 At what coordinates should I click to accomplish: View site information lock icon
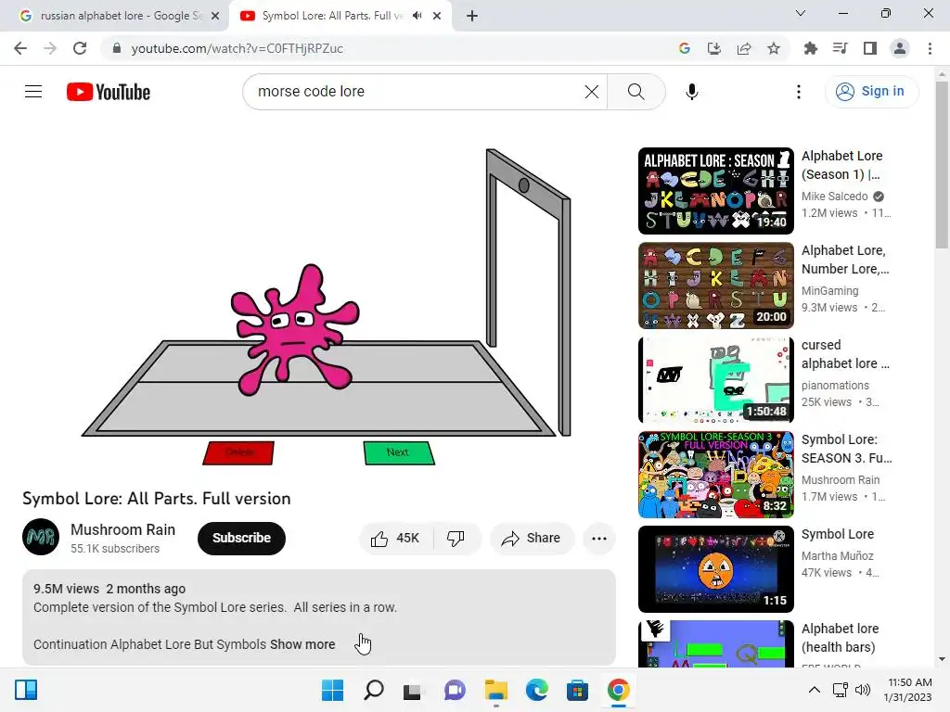click(x=117, y=48)
